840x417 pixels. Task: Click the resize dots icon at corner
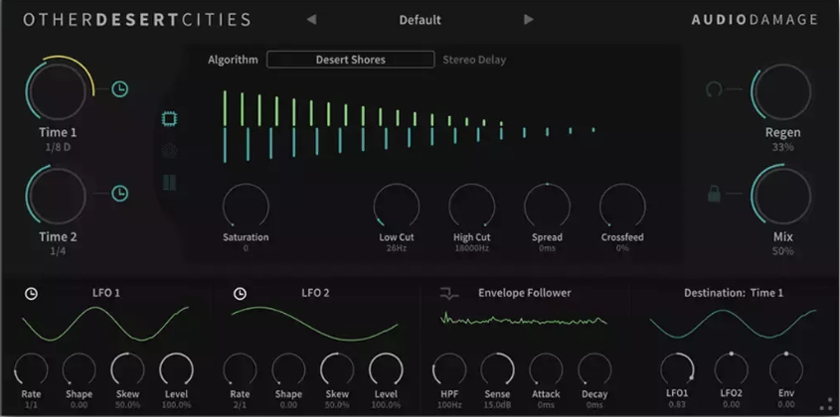pyautogui.click(x=825, y=403)
